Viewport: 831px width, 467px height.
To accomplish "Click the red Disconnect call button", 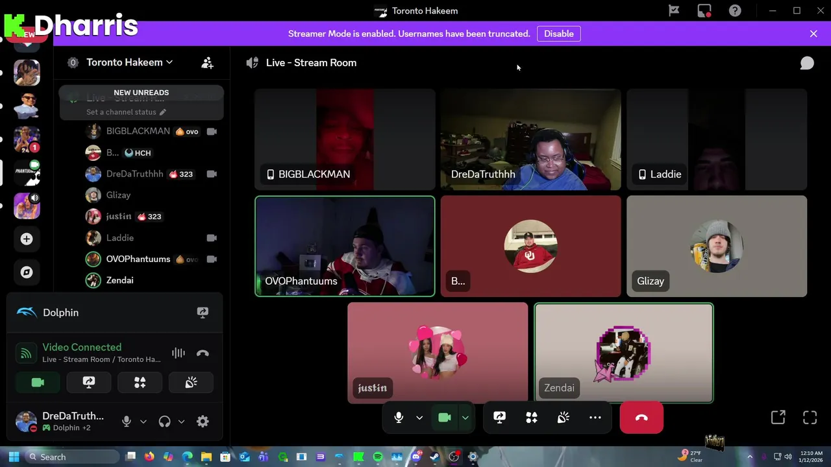I will (x=641, y=418).
